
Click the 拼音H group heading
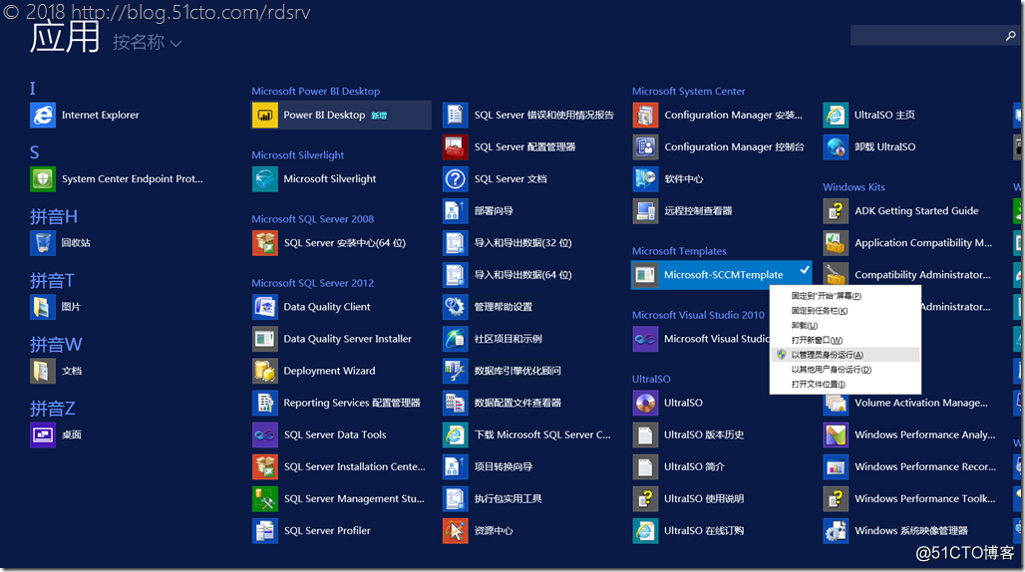(54, 216)
